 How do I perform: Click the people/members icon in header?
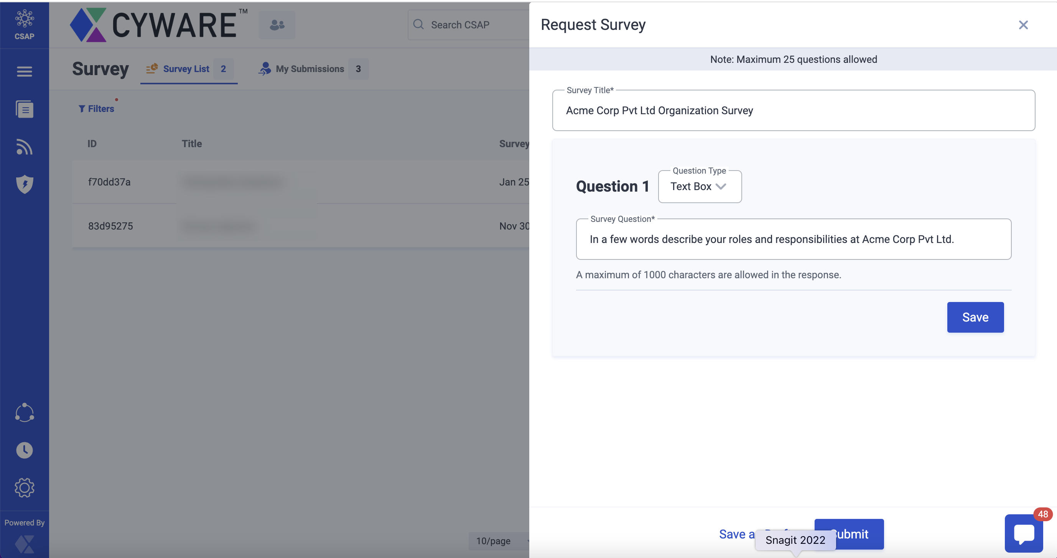coord(276,25)
